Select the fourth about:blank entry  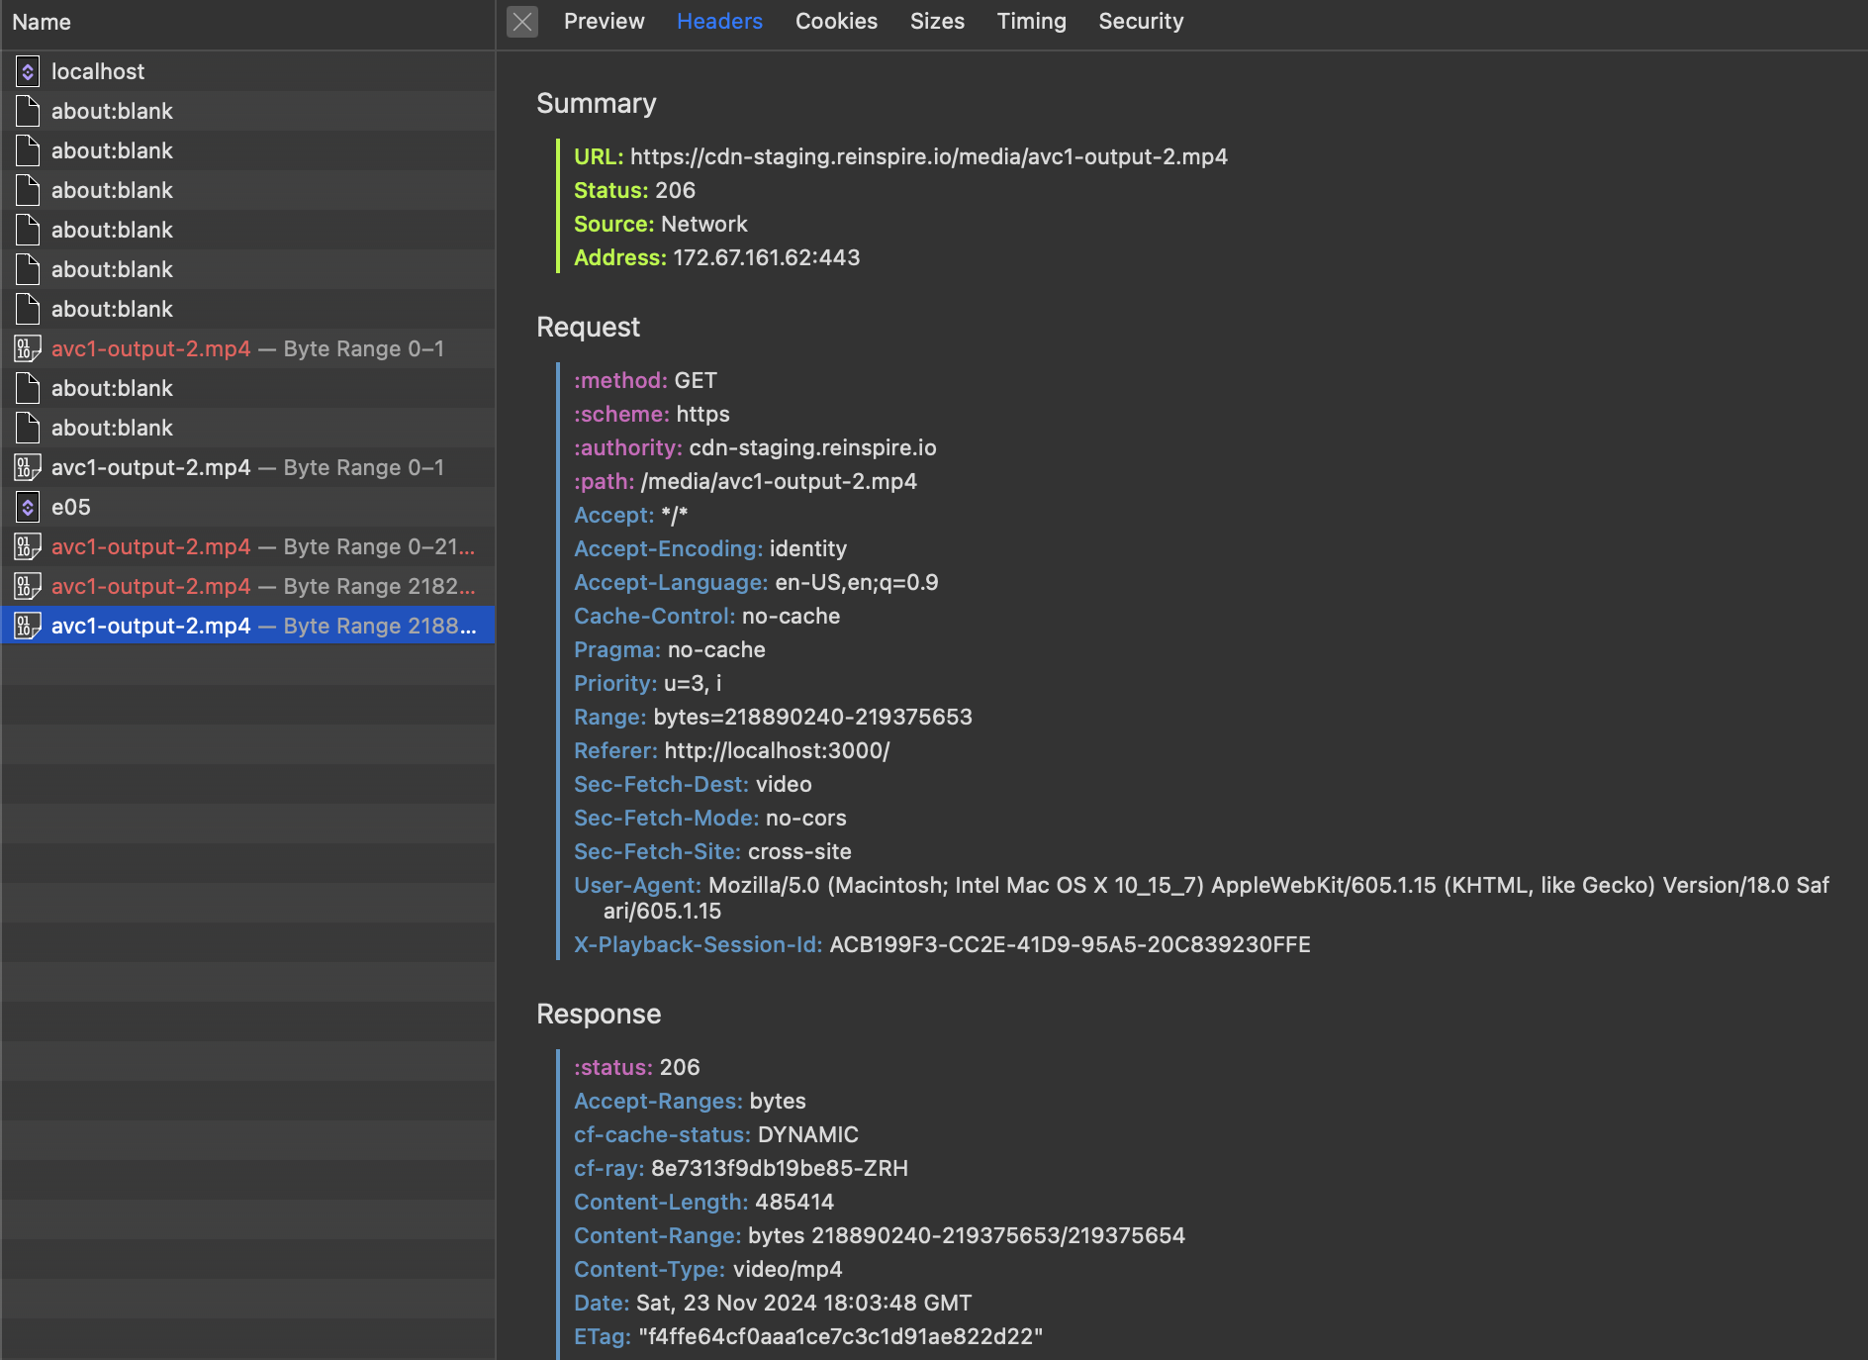coord(112,230)
